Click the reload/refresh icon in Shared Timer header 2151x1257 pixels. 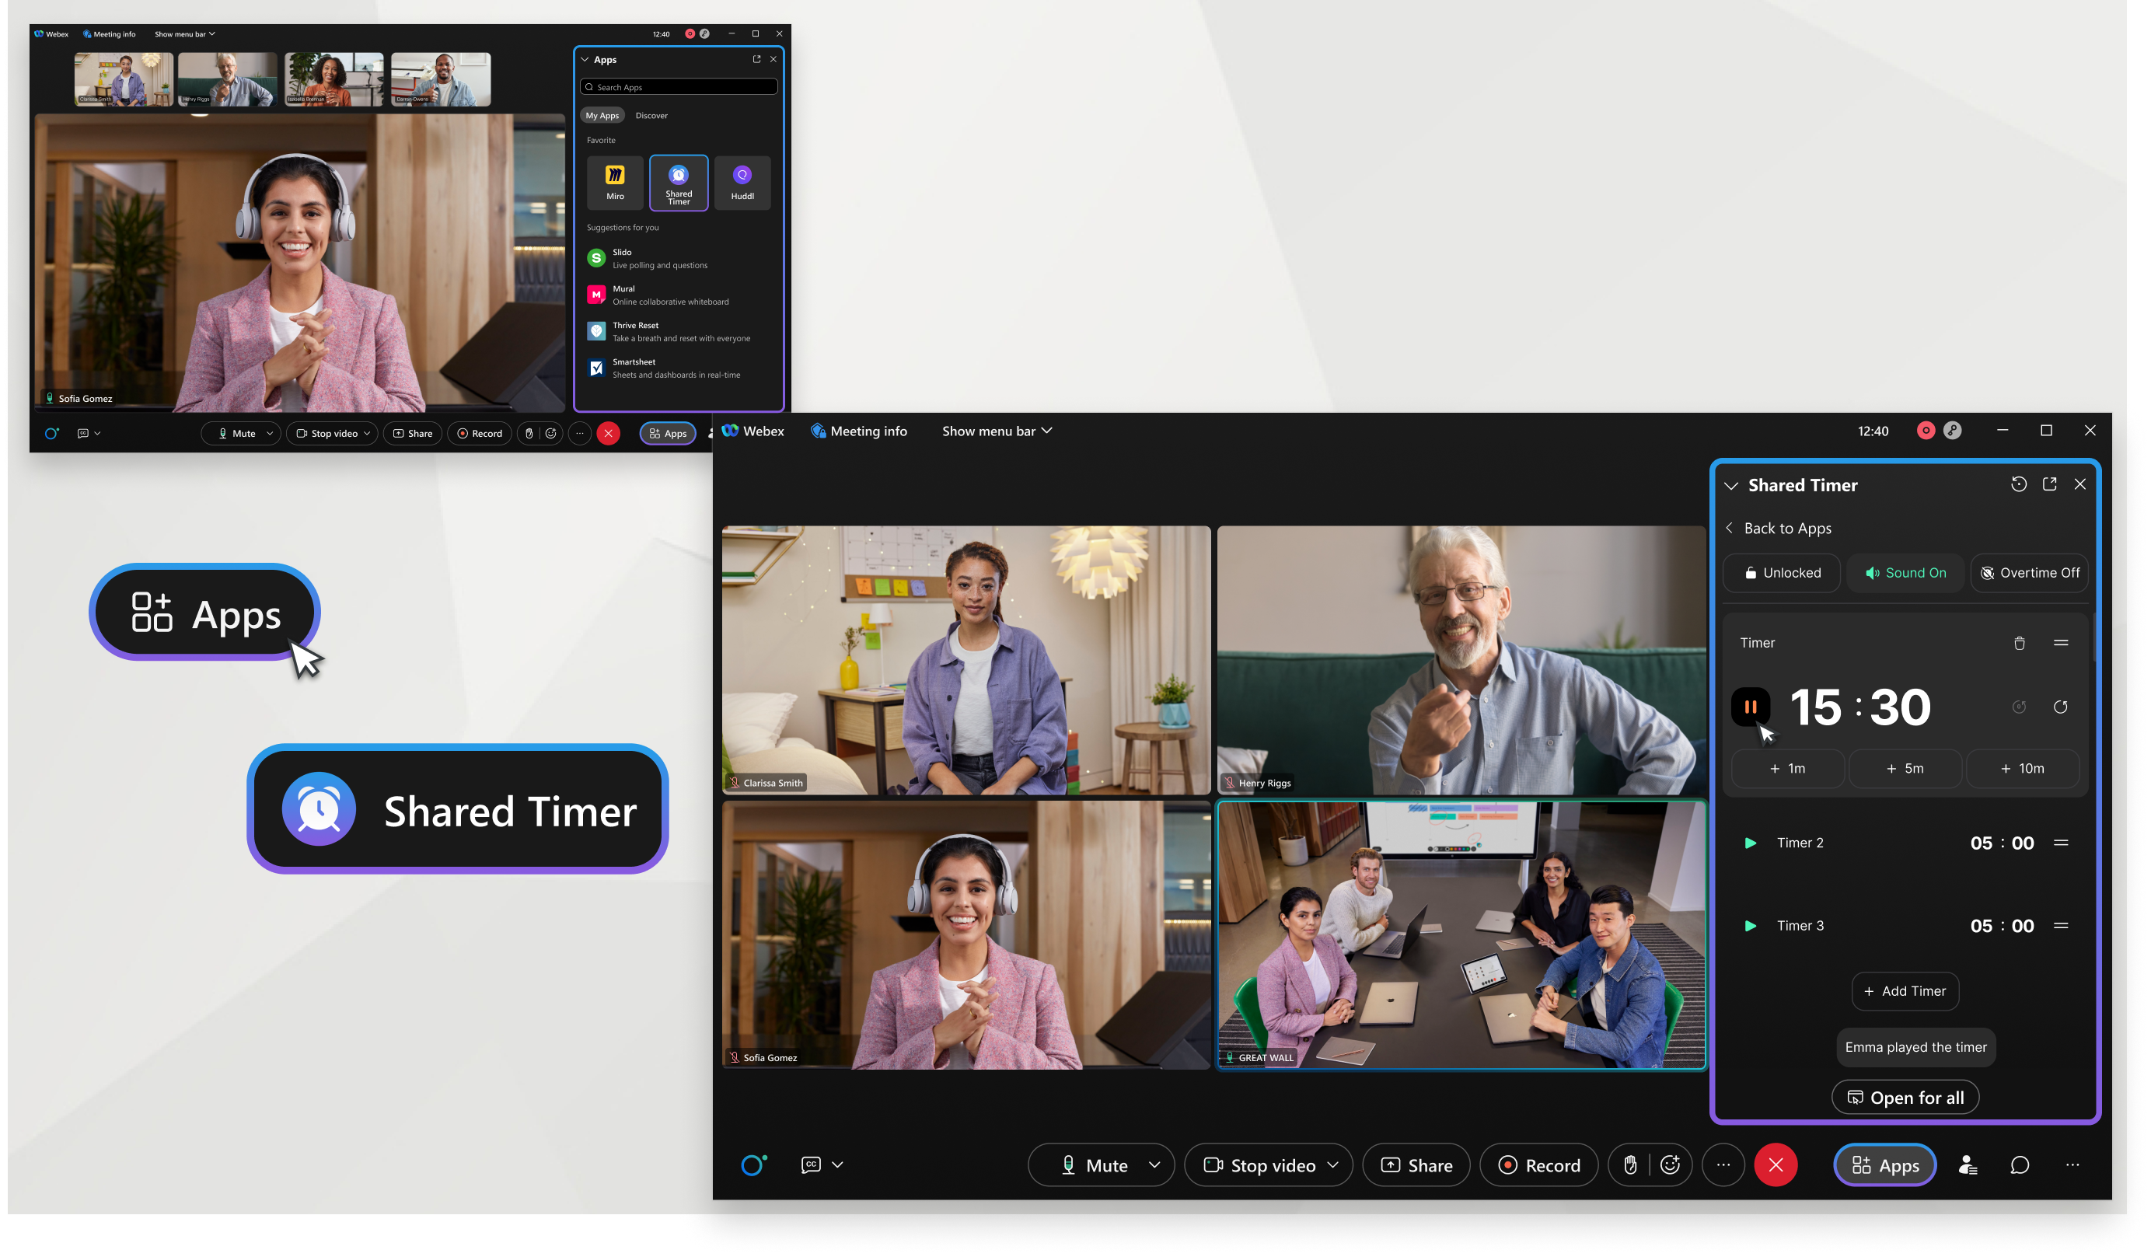point(2018,485)
